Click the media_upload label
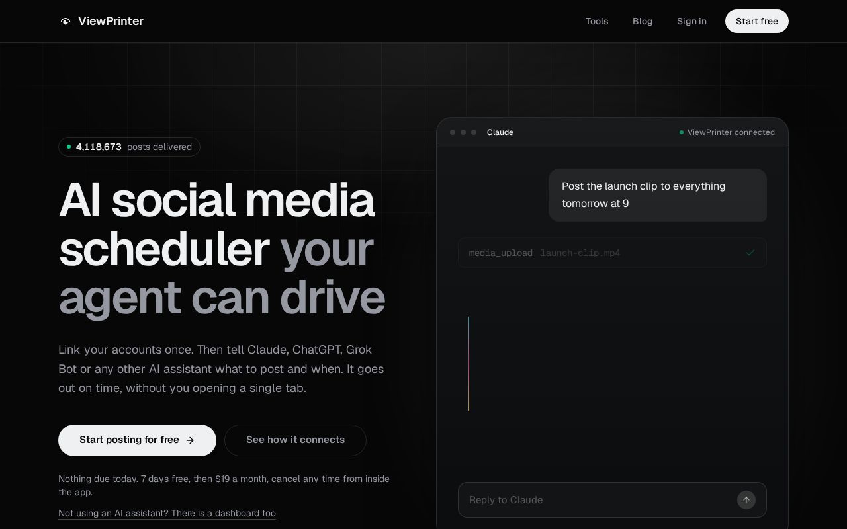Screen dimensions: 847x529 click(501, 253)
